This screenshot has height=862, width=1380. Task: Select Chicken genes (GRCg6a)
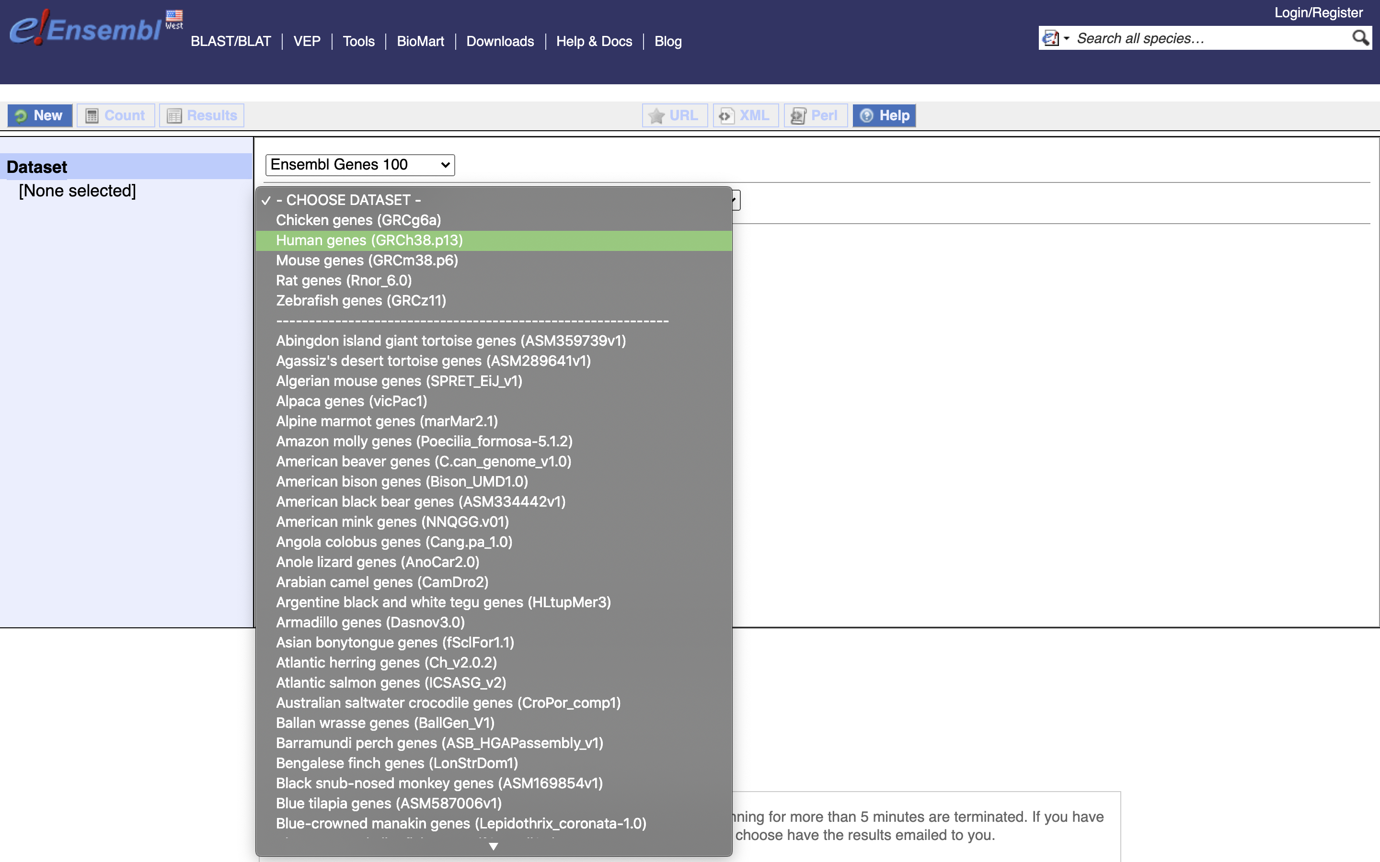pyautogui.click(x=494, y=220)
